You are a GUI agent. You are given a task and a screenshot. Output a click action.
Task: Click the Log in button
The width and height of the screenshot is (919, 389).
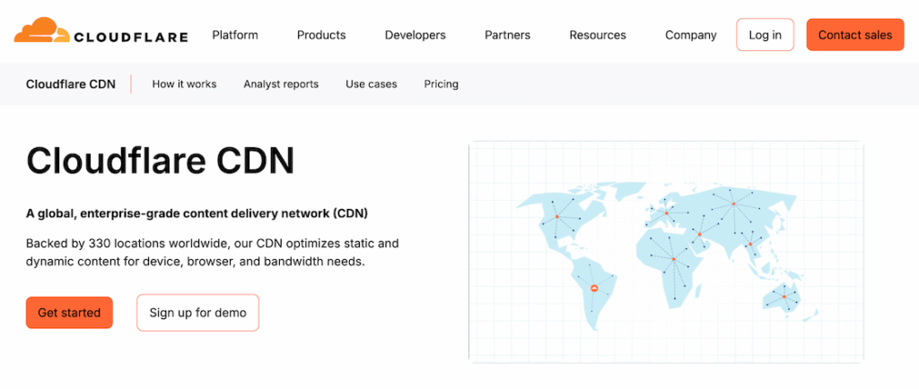coord(765,35)
